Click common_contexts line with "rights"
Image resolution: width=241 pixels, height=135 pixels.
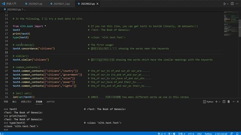pos(44,86)
